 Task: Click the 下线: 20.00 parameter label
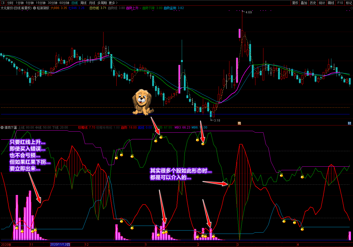[60, 127]
